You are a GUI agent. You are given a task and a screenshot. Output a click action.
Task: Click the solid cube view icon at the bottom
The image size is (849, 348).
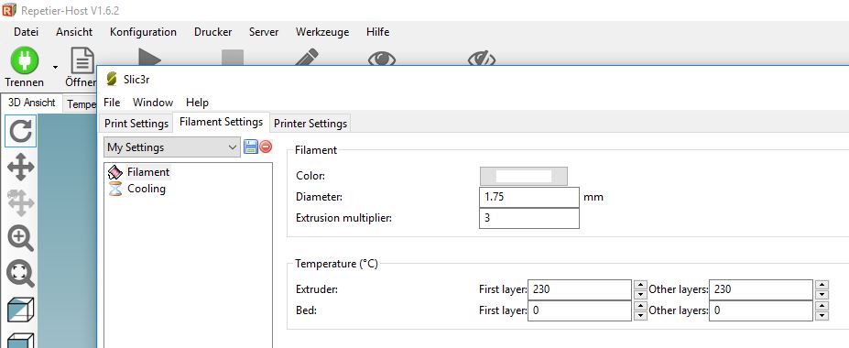(x=20, y=340)
